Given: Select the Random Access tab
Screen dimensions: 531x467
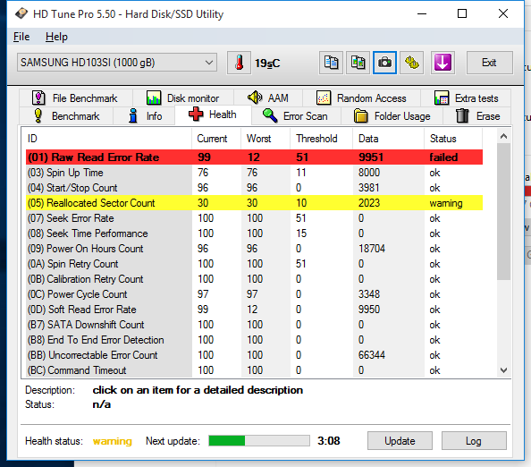Looking at the screenshot, I should [361, 98].
